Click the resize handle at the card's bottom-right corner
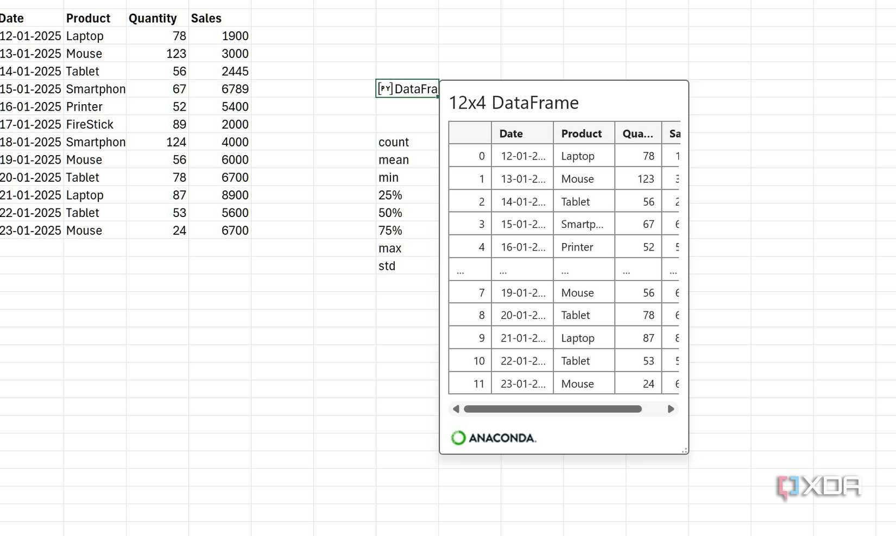The width and height of the screenshot is (896, 536). [685, 450]
